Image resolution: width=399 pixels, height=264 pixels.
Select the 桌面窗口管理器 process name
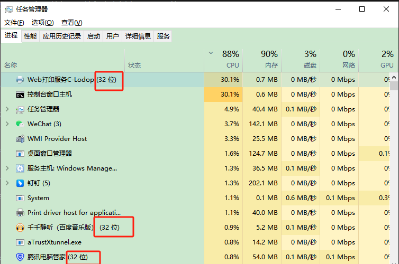pyautogui.click(x=50, y=154)
